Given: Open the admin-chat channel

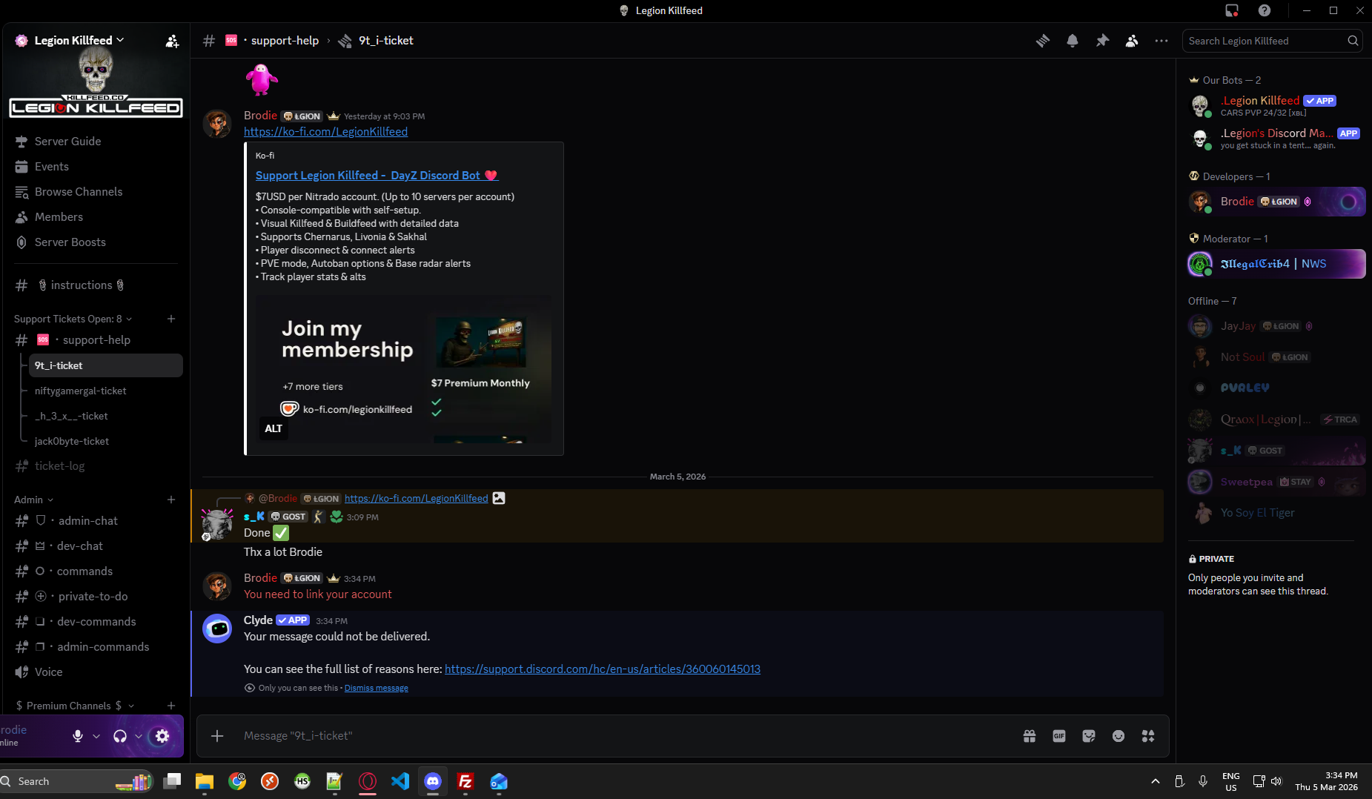Looking at the screenshot, I should (x=95, y=521).
